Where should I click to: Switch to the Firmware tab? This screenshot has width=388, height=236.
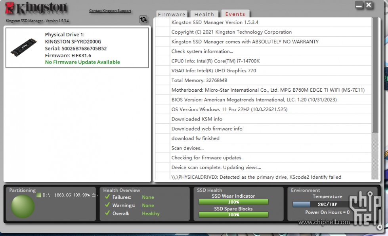(172, 14)
